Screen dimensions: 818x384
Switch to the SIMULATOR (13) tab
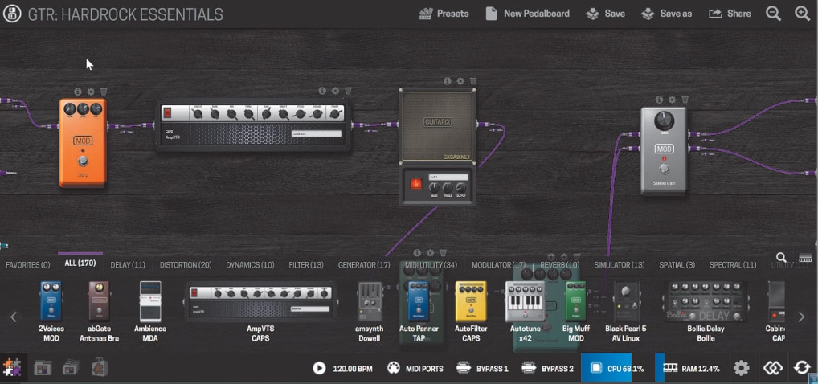(620, 265)
